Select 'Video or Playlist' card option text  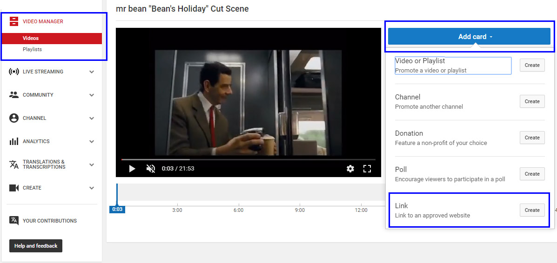point(420,61)
